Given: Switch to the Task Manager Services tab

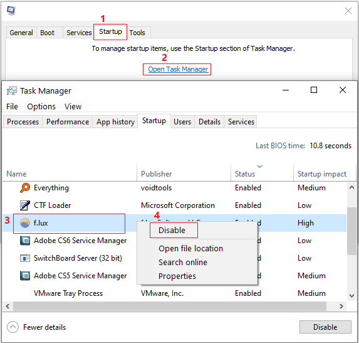Looking at the screenshot, I should pos(241,122).
